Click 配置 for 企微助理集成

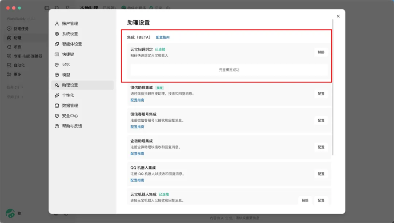click(x=321, y=147)
